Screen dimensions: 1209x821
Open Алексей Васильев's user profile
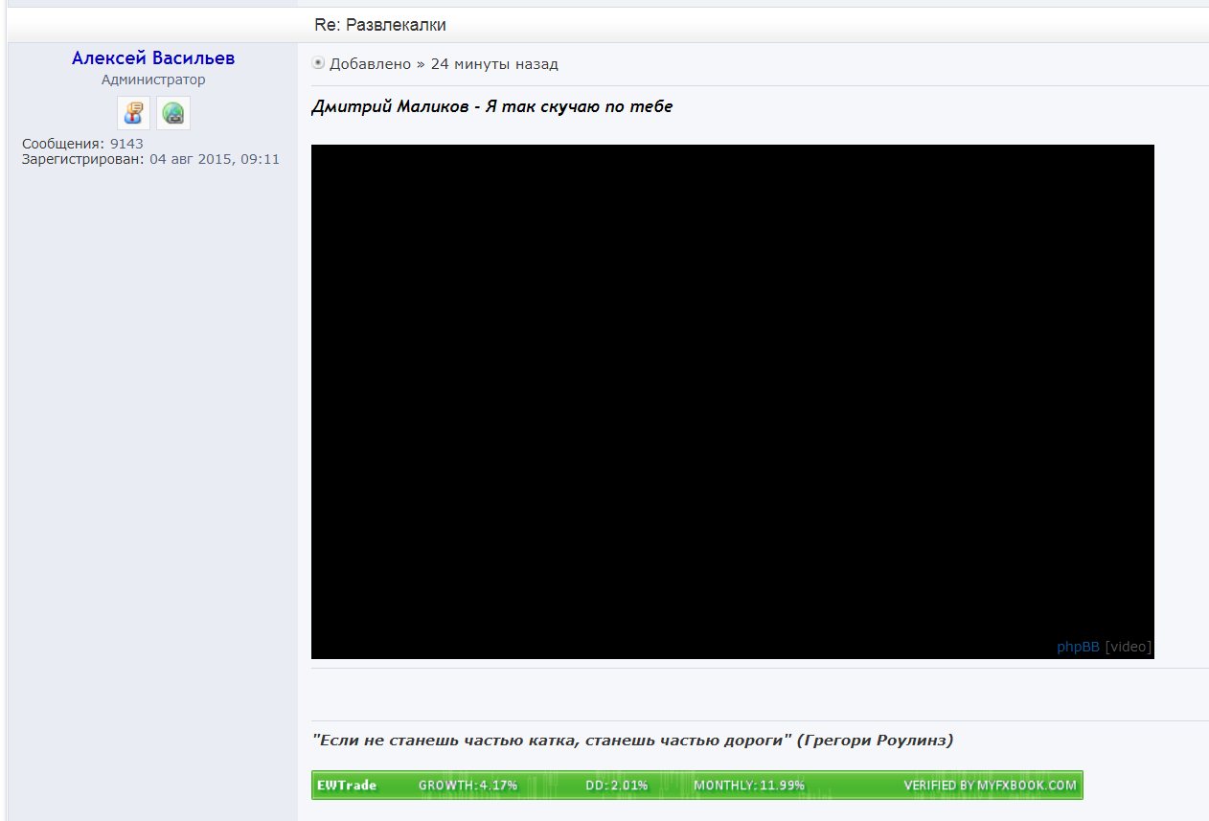click(x=153, y=58)
